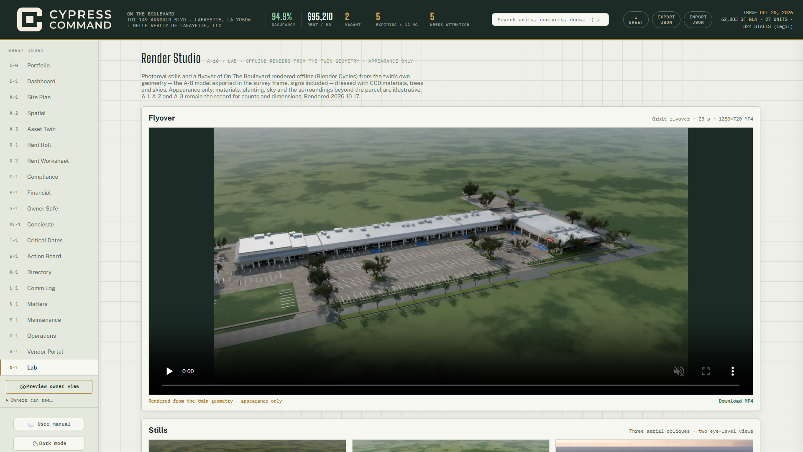803x452 pixels.
Task: Open the Operations sheet
Action: (x=49, y=336)
